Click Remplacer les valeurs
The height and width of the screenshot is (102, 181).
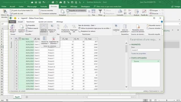pos(87,31)
